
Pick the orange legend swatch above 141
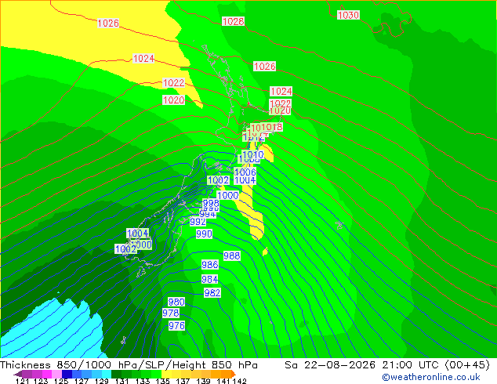(x=226, y=374)
